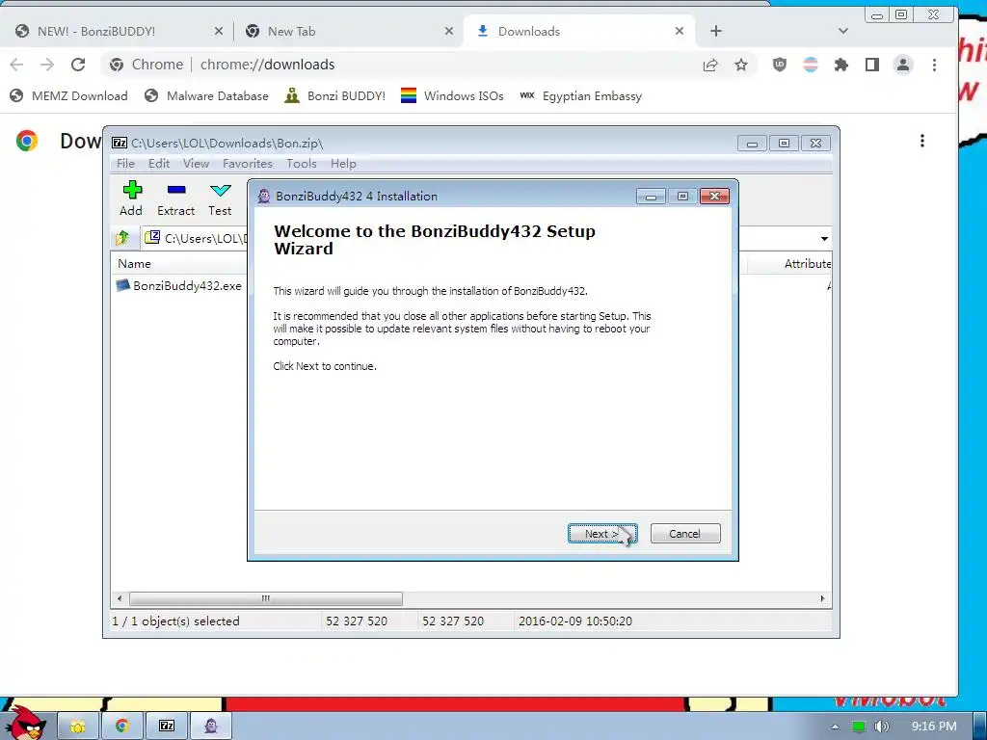The image size is (987, 740).
Task: Click the Test icon in 7-Zip
Action: point(220,198)
